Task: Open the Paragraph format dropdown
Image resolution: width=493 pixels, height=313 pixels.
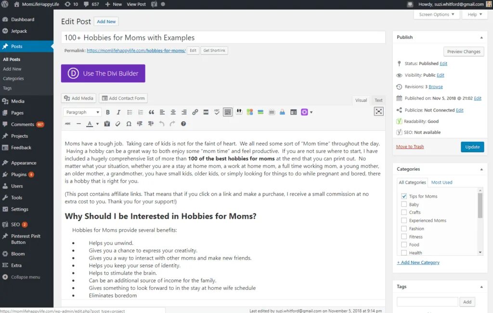Action: (x=82, y=112)
